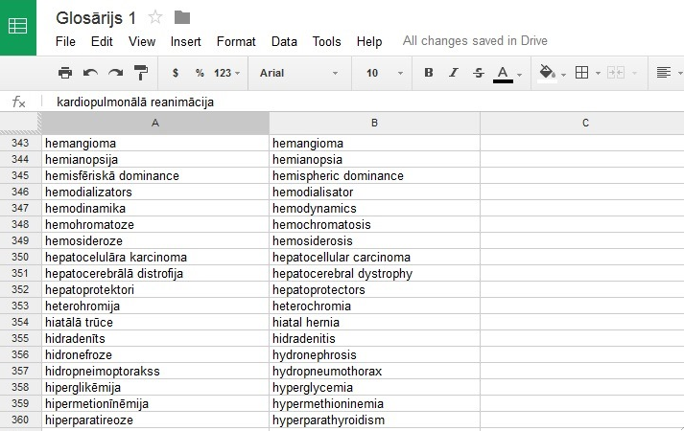The image size is (684, 431).
Task: Click 'All changes saved in Drive' link
Action: (x=475, y=42)
